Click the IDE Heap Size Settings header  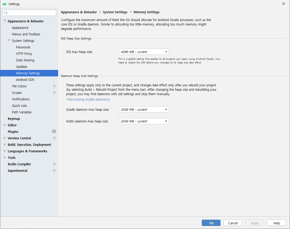[76, 38]
